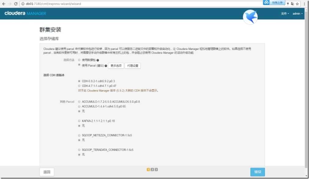Click the Y-shaped extension icon in address bar
The height and width of the screenshot is (179, 309).
(288, 4)
